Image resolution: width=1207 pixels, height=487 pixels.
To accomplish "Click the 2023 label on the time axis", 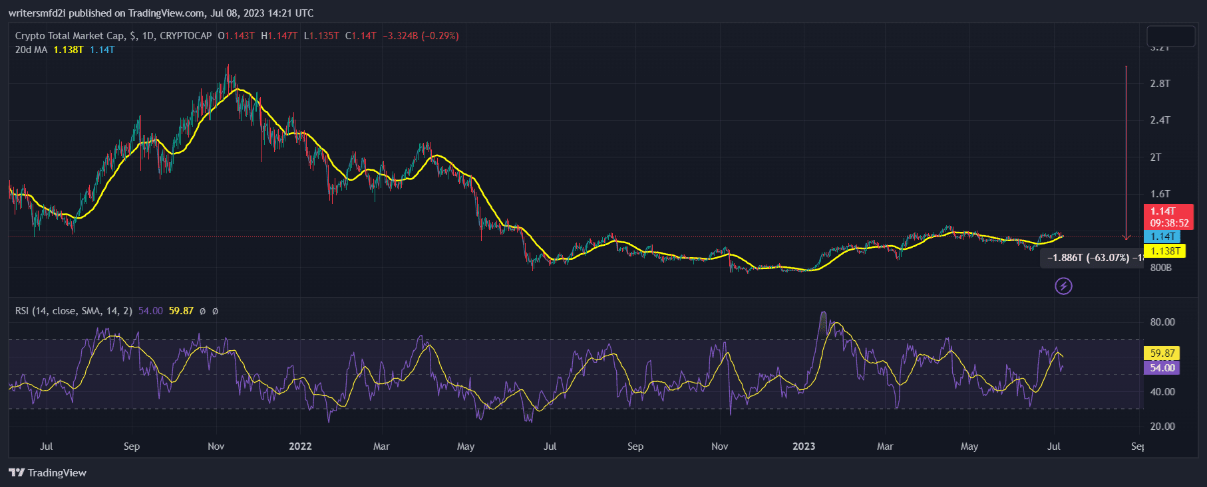I will (804, 446).
